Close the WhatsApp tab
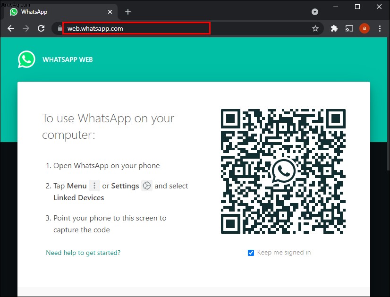Viewport: 390px width, 297px height. 110,12
